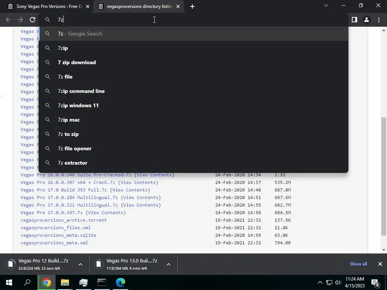Show hidden system tray icons
The height and width of the screenshot is (290, 387).
click(320, 282)
